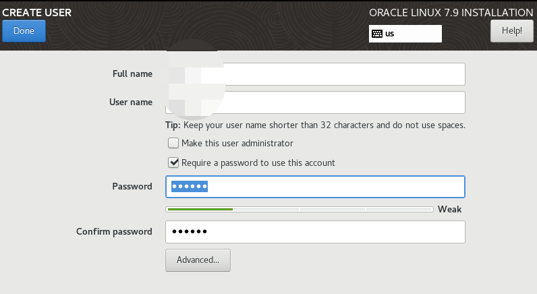Click the user name Tip text
Image resolution: width=537 pixels, height=294 pixels.
316,125
